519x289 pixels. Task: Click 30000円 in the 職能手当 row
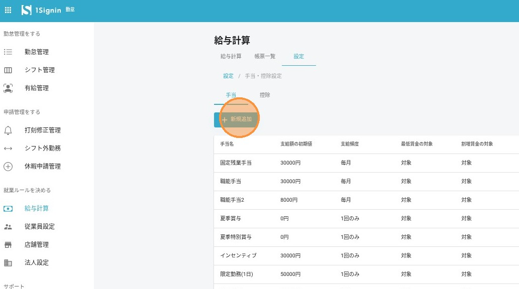tap(290, 181)
